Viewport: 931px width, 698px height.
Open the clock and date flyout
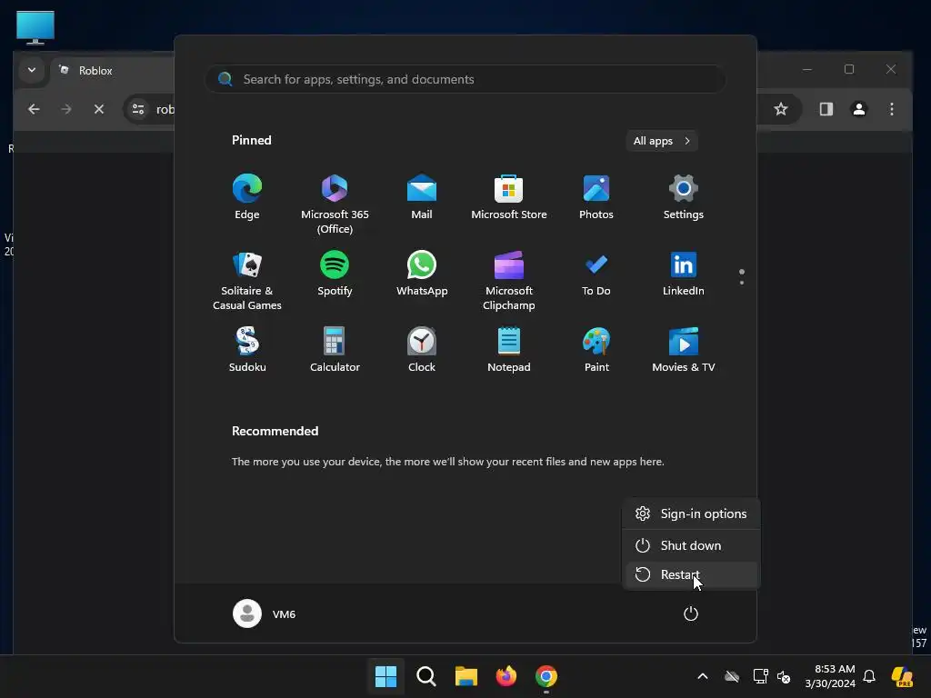(829, 676)
